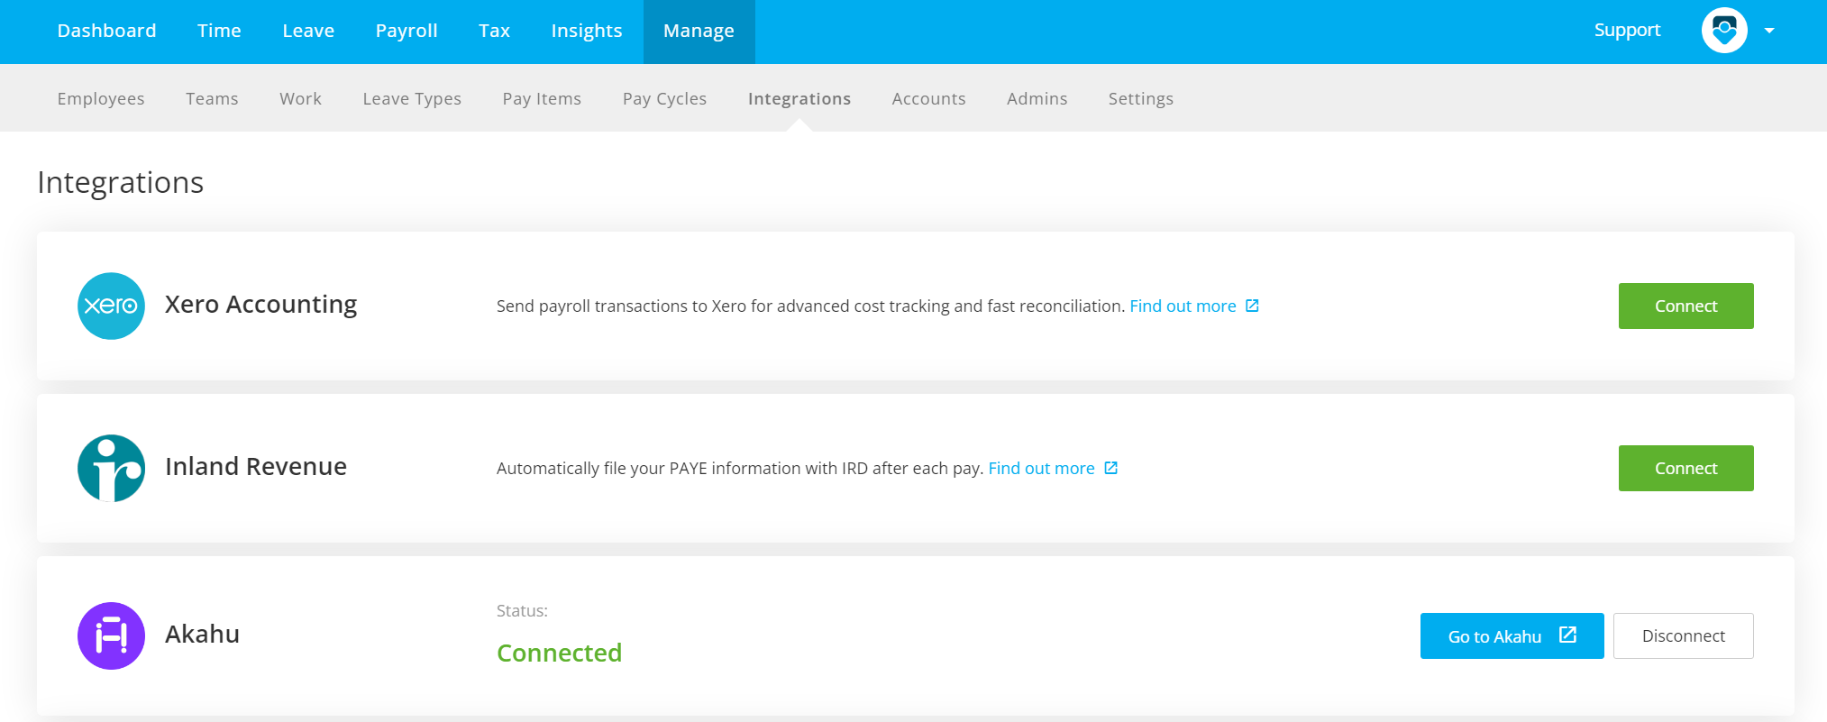Click the Connected status text

(559, 653)
